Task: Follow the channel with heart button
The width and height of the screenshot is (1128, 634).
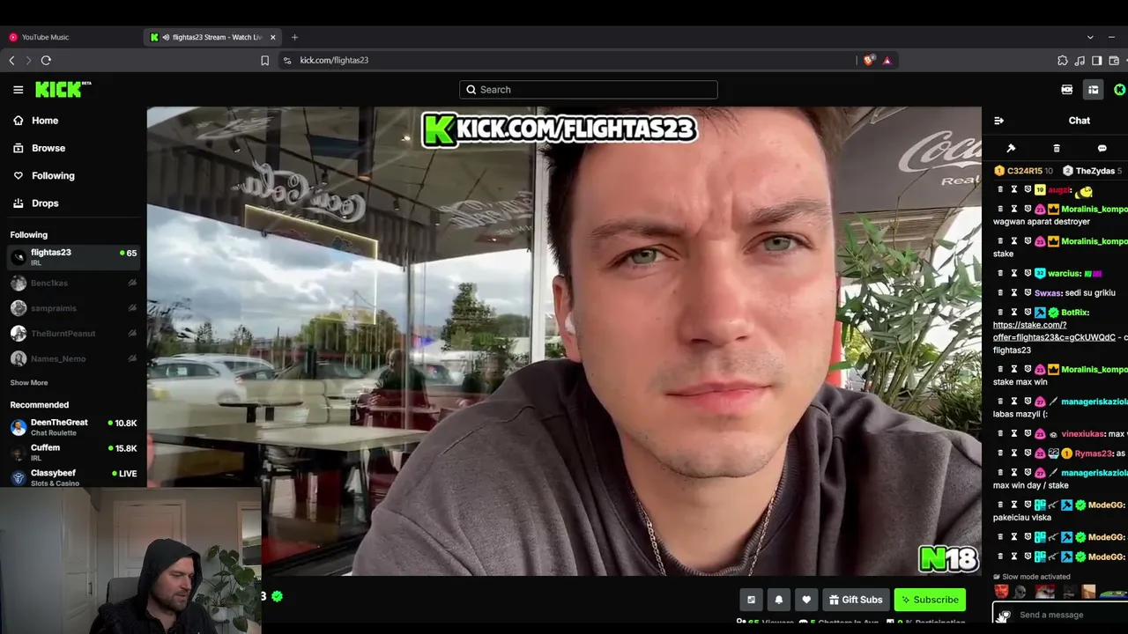Action: (805, 600)
